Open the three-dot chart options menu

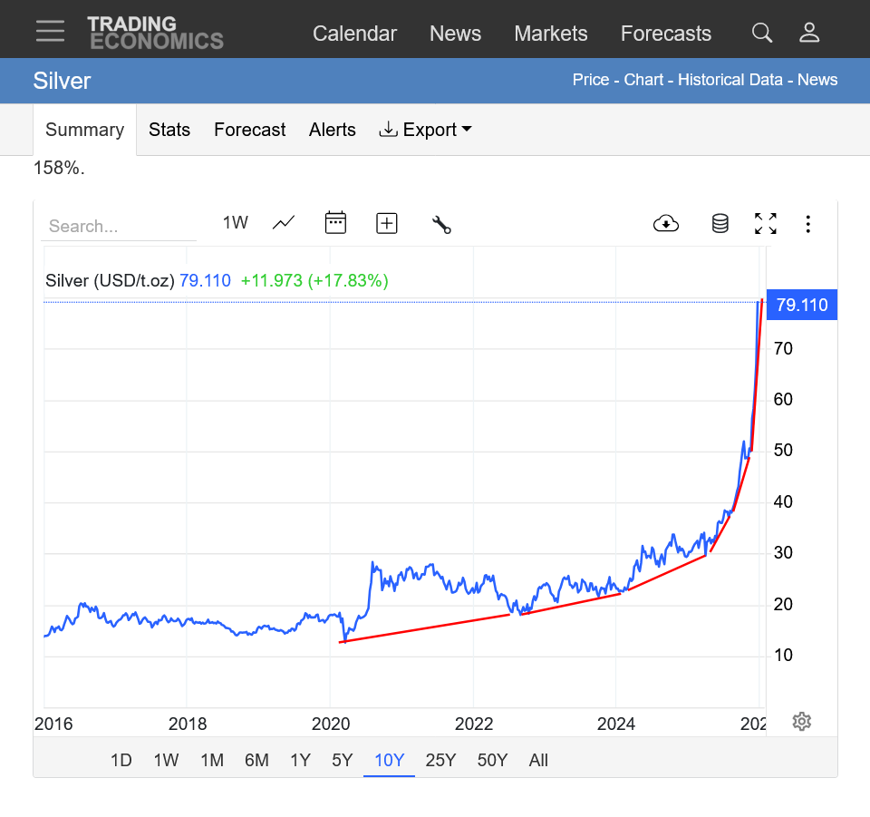(x=808, y=224)
